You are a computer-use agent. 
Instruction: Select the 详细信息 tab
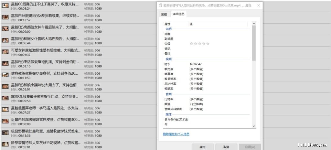(178, 14)
